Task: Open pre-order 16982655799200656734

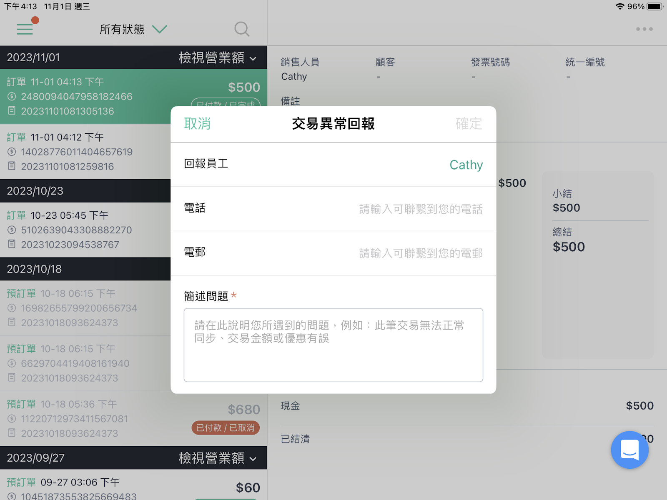Action: [x=85, y=308]
